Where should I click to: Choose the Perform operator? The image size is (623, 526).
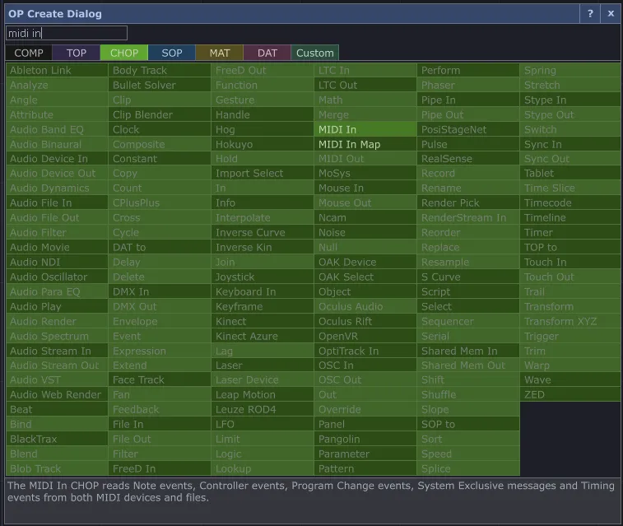468,70
